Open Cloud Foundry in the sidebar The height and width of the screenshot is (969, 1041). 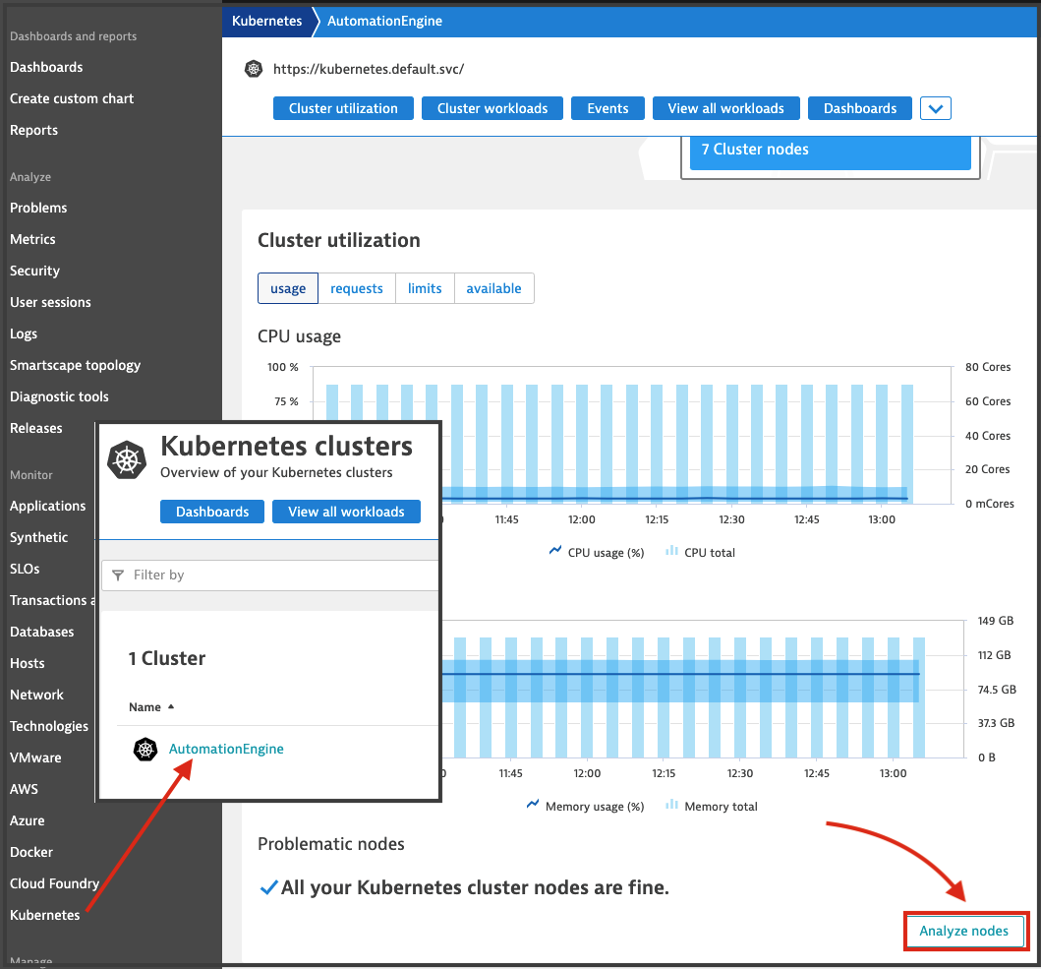(x=54, y=883)
